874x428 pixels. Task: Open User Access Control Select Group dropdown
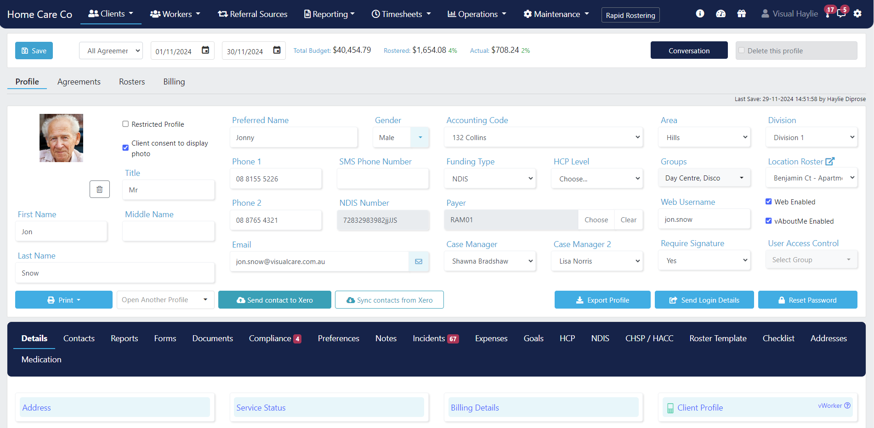[x=812, y=259]
